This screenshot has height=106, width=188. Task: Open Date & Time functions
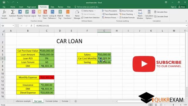45,14
